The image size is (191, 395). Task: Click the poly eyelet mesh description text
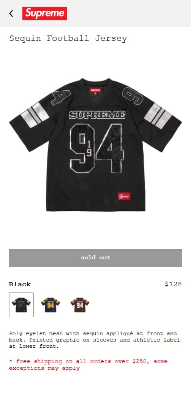click(x=94, y=340)
